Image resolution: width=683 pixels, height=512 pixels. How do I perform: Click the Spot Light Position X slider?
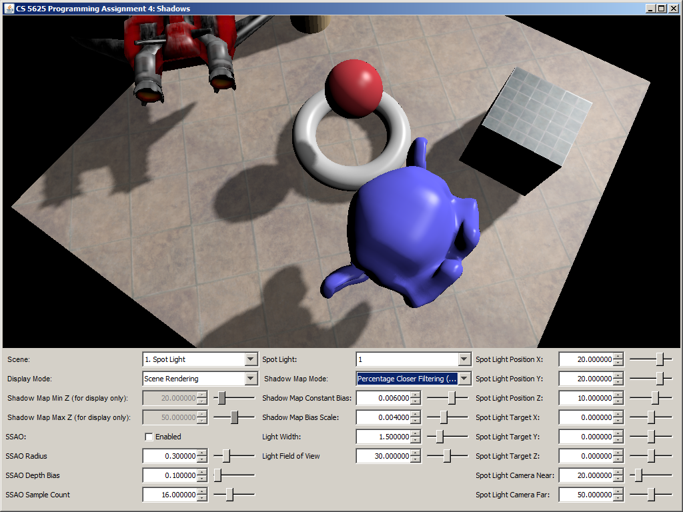pyautogui.click(x=651, y=359)
